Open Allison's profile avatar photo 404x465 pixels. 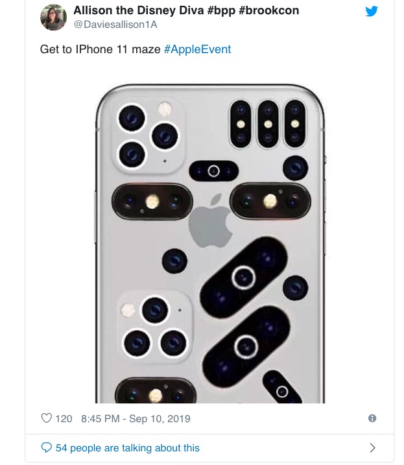tap(53, 18)
